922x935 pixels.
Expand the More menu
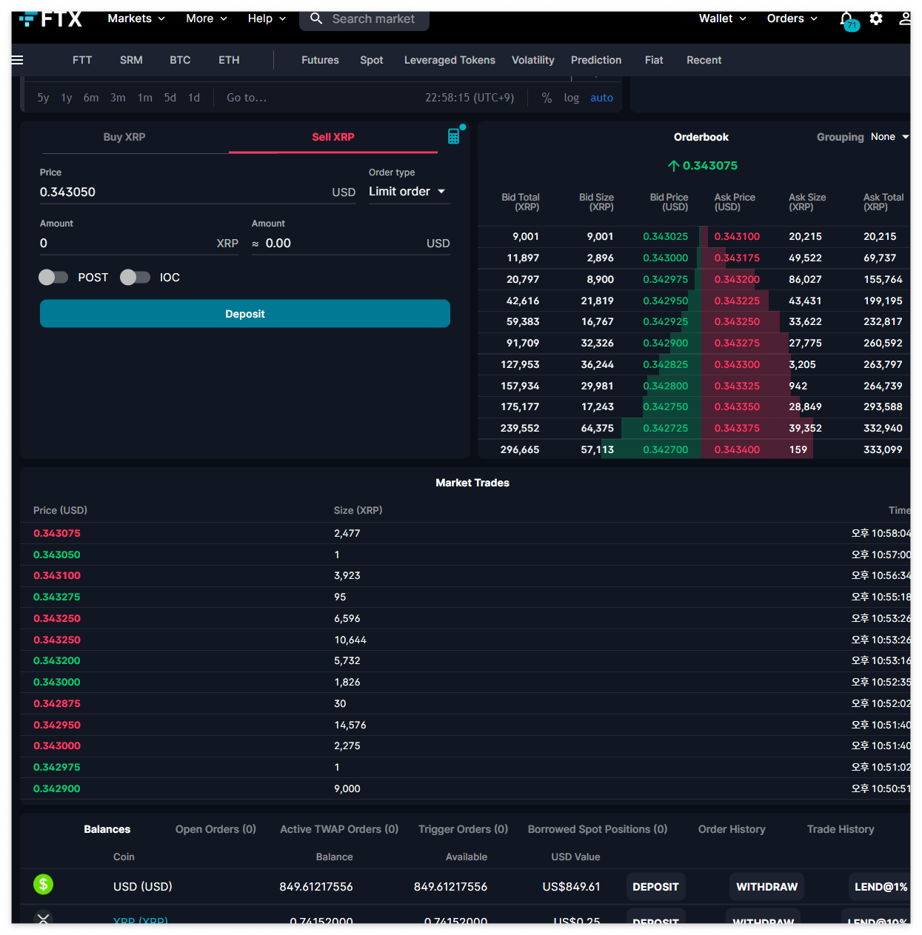point(207,19)
